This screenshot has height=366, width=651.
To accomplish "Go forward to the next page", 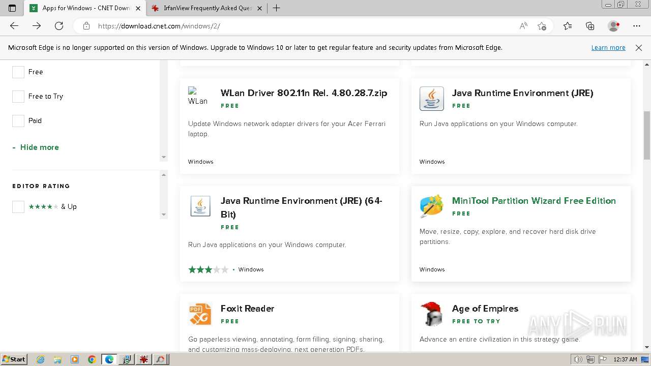I will [37, 26].
